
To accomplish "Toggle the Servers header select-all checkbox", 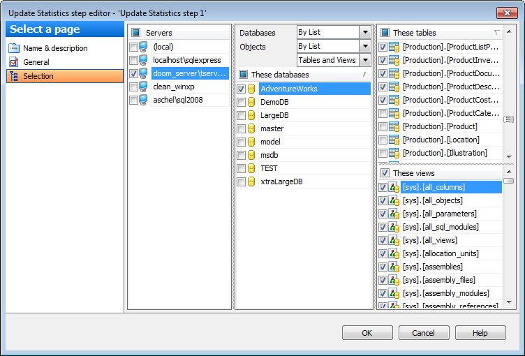I will pyautogui.click(x=135, y=33).
